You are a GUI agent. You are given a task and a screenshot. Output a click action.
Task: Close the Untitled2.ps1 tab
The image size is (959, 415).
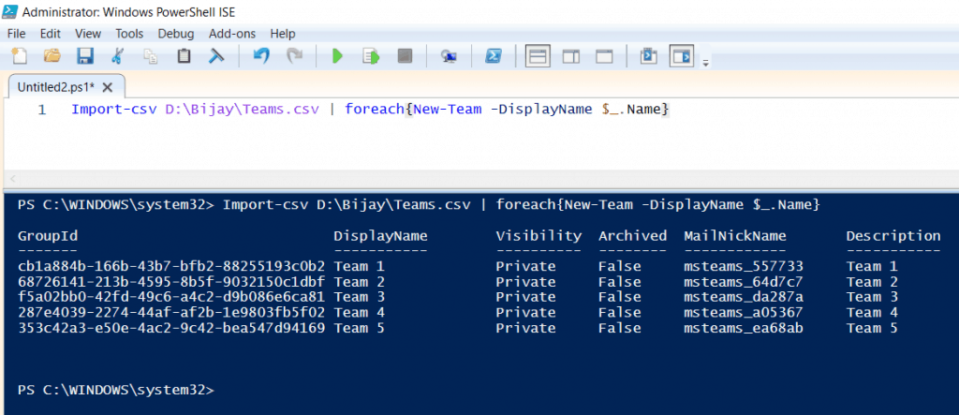coord(108,87)
